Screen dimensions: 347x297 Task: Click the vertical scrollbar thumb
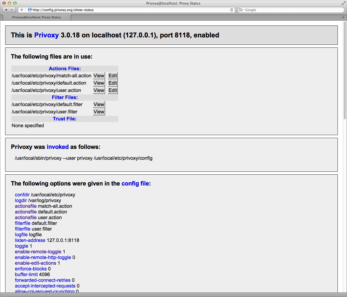345,70
